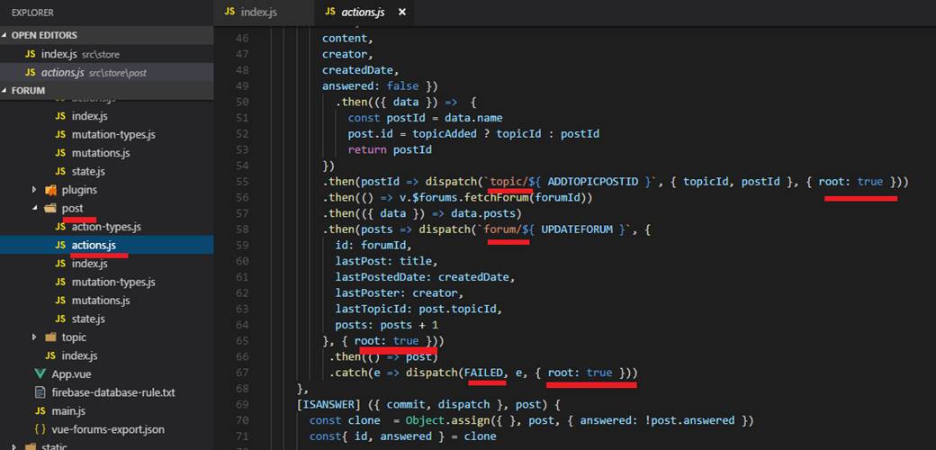Open mutation-types.js inside the post folder

pyautogui.click(x=113, y=282)
